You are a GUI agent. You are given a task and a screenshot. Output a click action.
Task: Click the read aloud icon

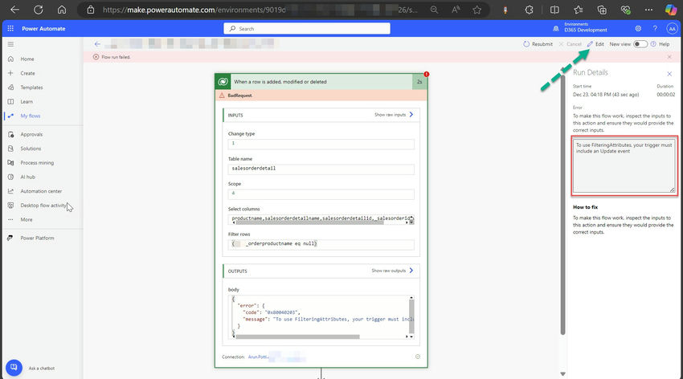click(x=456, y=10)
